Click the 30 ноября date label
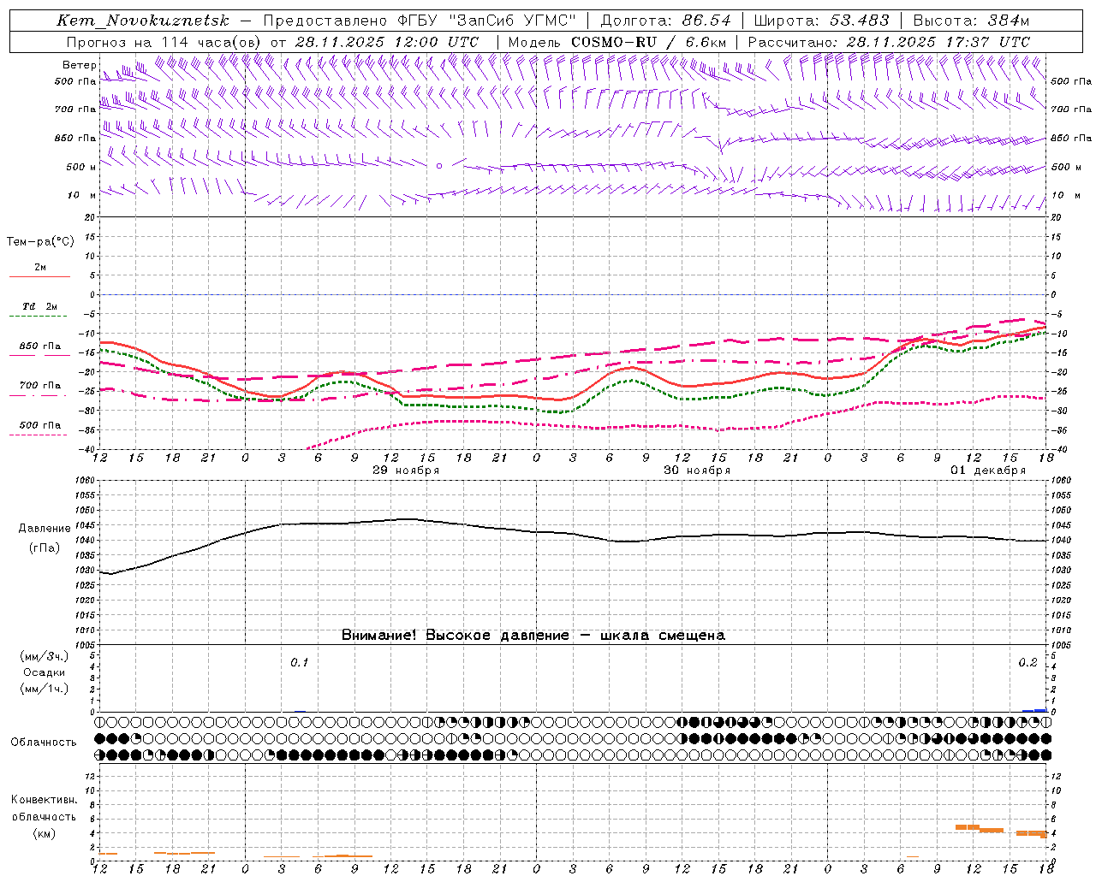The image size is (1096, 876). point(697,471)
